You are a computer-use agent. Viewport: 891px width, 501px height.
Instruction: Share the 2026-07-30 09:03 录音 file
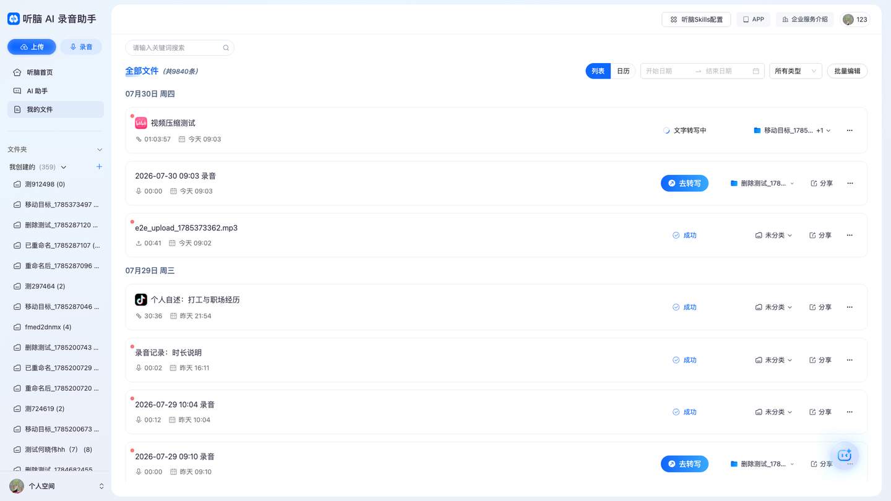click(x=821, y=183)
